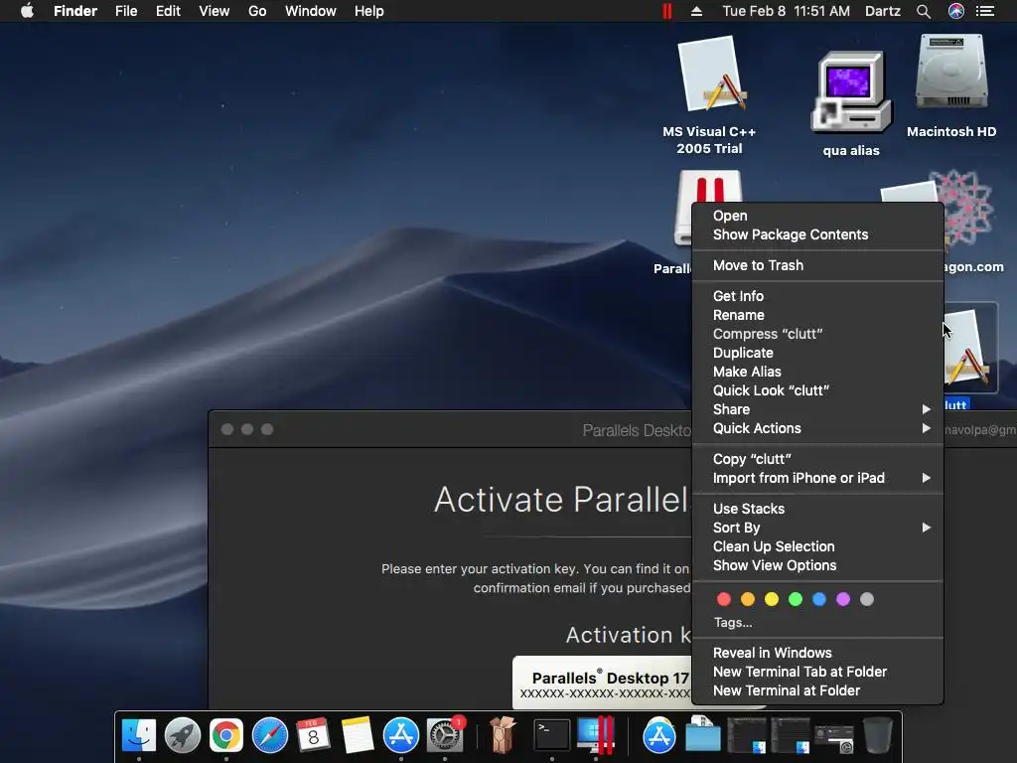The width and height of the screenshot is (1017, 763).
Task: Open Calendar from the Dock
Action: (x=313, y=735)
